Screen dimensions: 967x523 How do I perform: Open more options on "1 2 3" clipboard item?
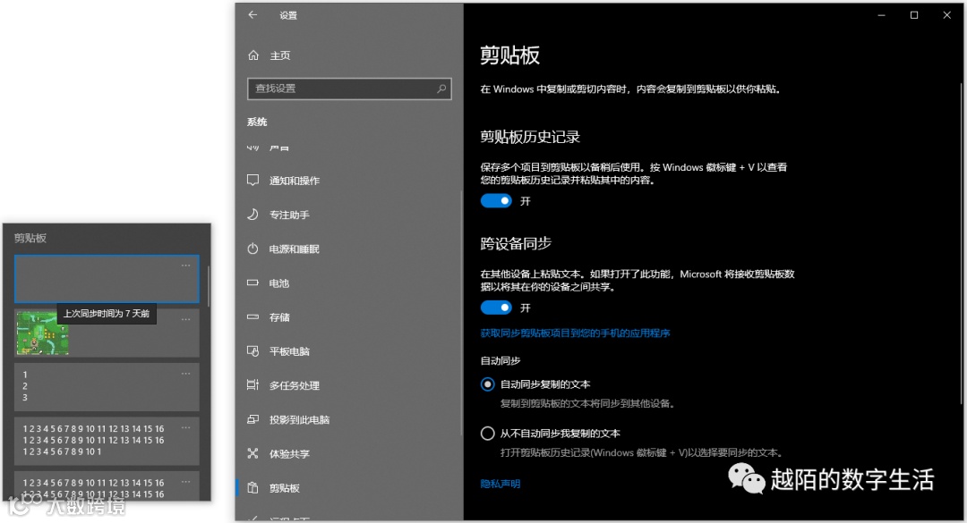(185, 374)
